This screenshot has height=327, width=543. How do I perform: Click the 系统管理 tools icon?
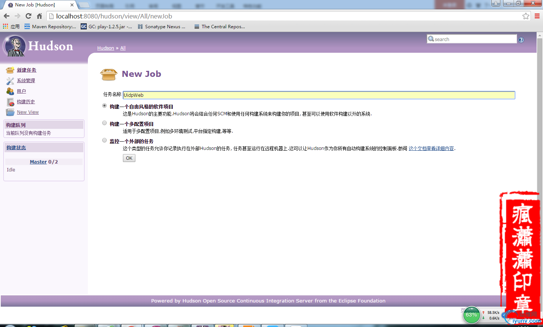(x=10, y=81)
